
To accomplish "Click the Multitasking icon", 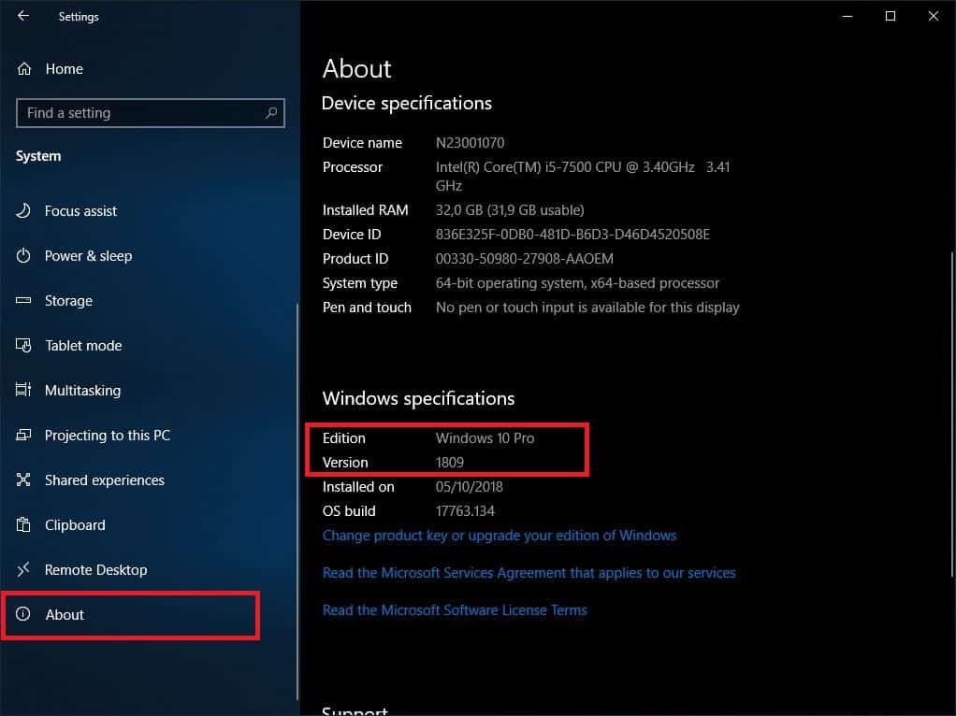I will 23,390.
